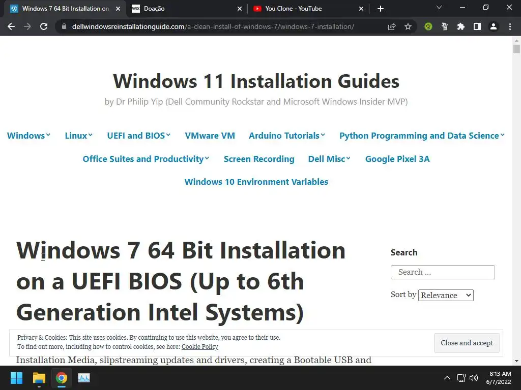The width and height of the screenshot is (521, 390).
Task: Open the Google Pixel 3A page
Action: [x=397, y=159]
